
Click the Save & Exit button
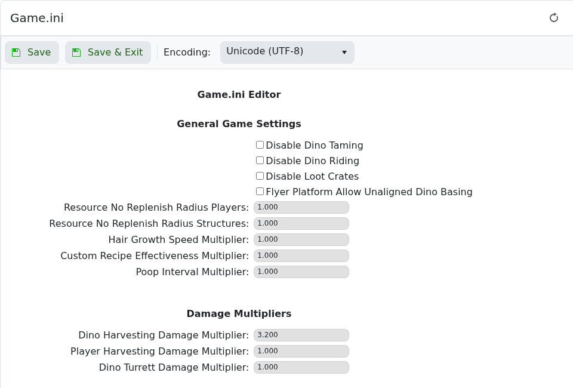[x=108, y=53]
